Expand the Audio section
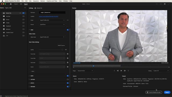172x97 pixels. coord(29,76)
